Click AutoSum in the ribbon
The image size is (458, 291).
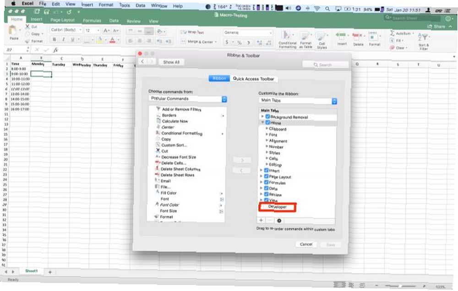[402, 33]
